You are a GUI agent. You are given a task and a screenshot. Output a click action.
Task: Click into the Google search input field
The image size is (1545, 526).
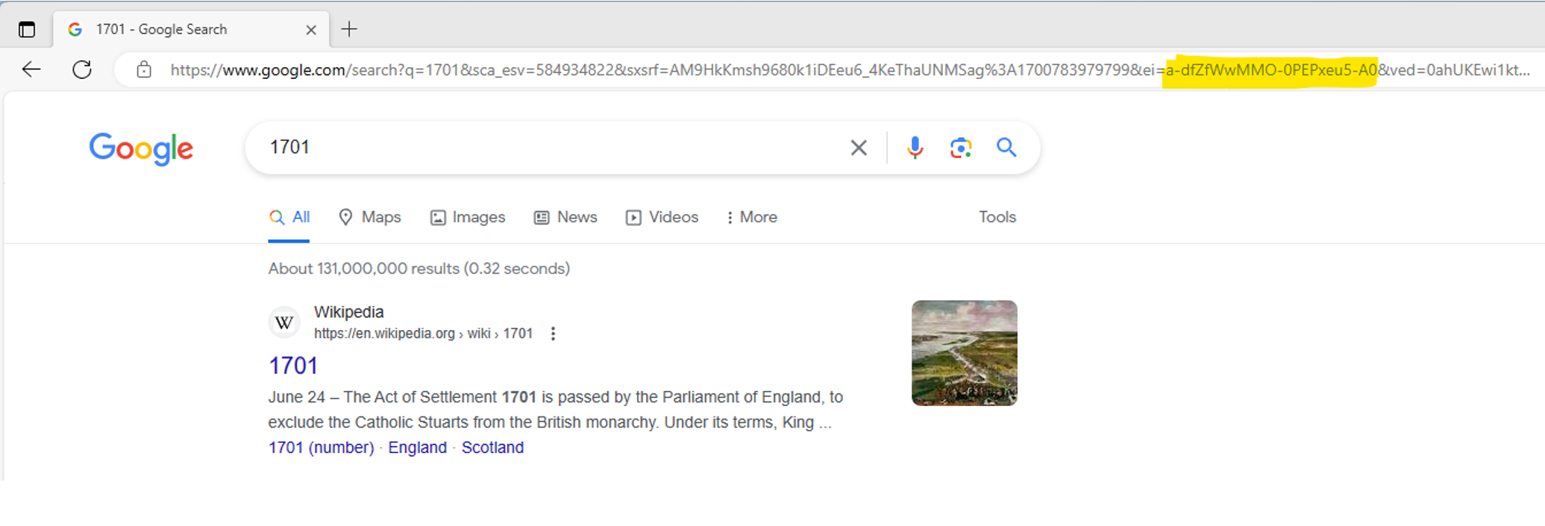pyautogui.click(x=552, y=148)
